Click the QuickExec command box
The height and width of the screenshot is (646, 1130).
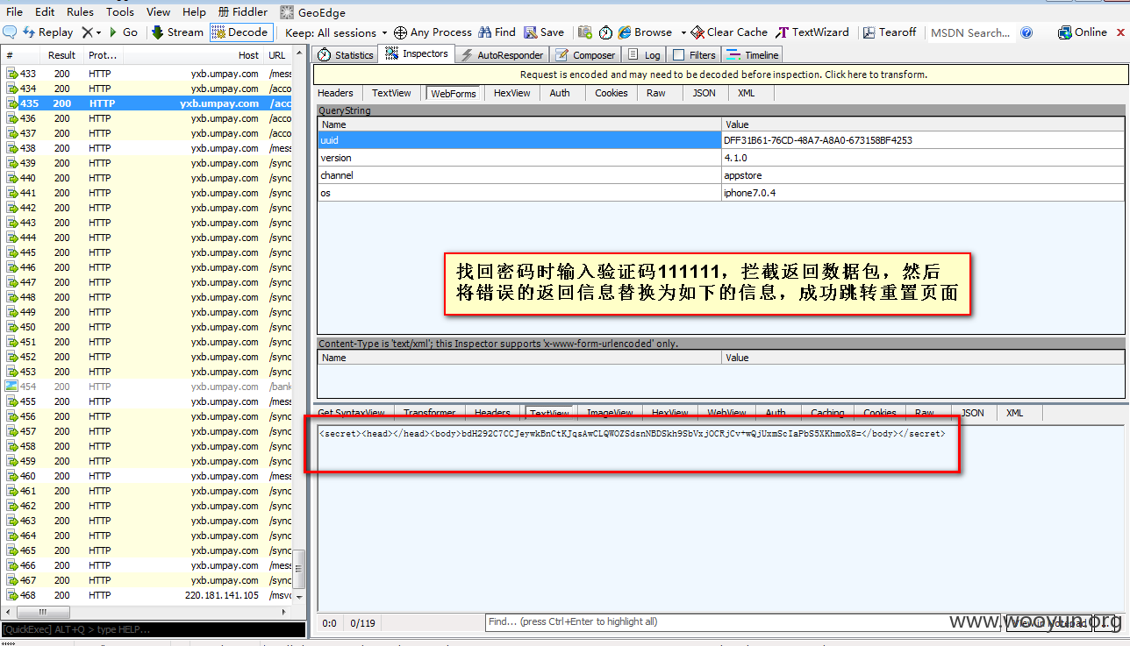(154, 629)
